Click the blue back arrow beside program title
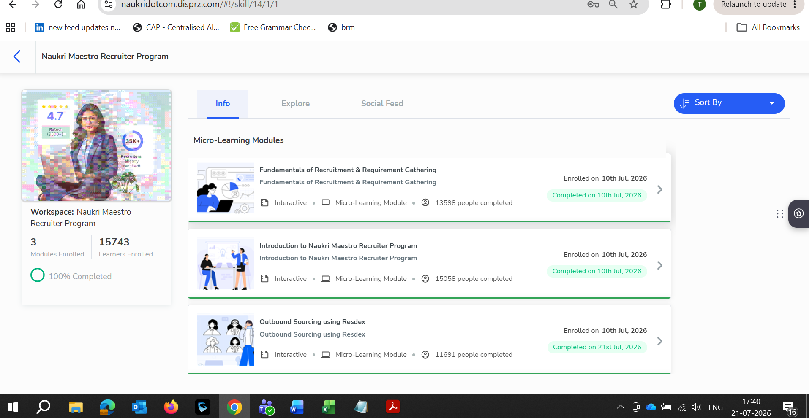 17,57
